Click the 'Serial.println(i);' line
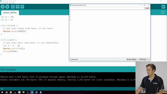Image resolution: width=167 pixels, height=94 pixels. (x=14, y=49)
